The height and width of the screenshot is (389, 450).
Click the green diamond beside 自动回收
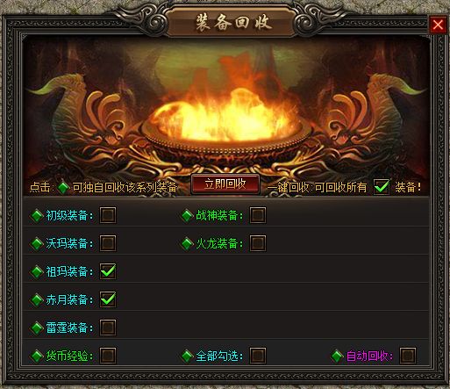(x=337, y=356)
